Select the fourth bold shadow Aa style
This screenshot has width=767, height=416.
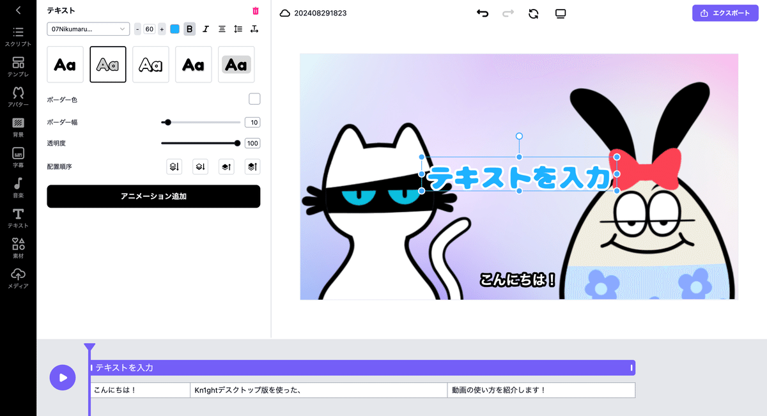[x=194, y=65]
